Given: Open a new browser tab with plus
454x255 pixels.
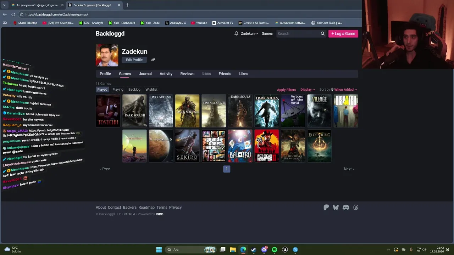Looking at the screenshot, I should [x=127, y=5].
